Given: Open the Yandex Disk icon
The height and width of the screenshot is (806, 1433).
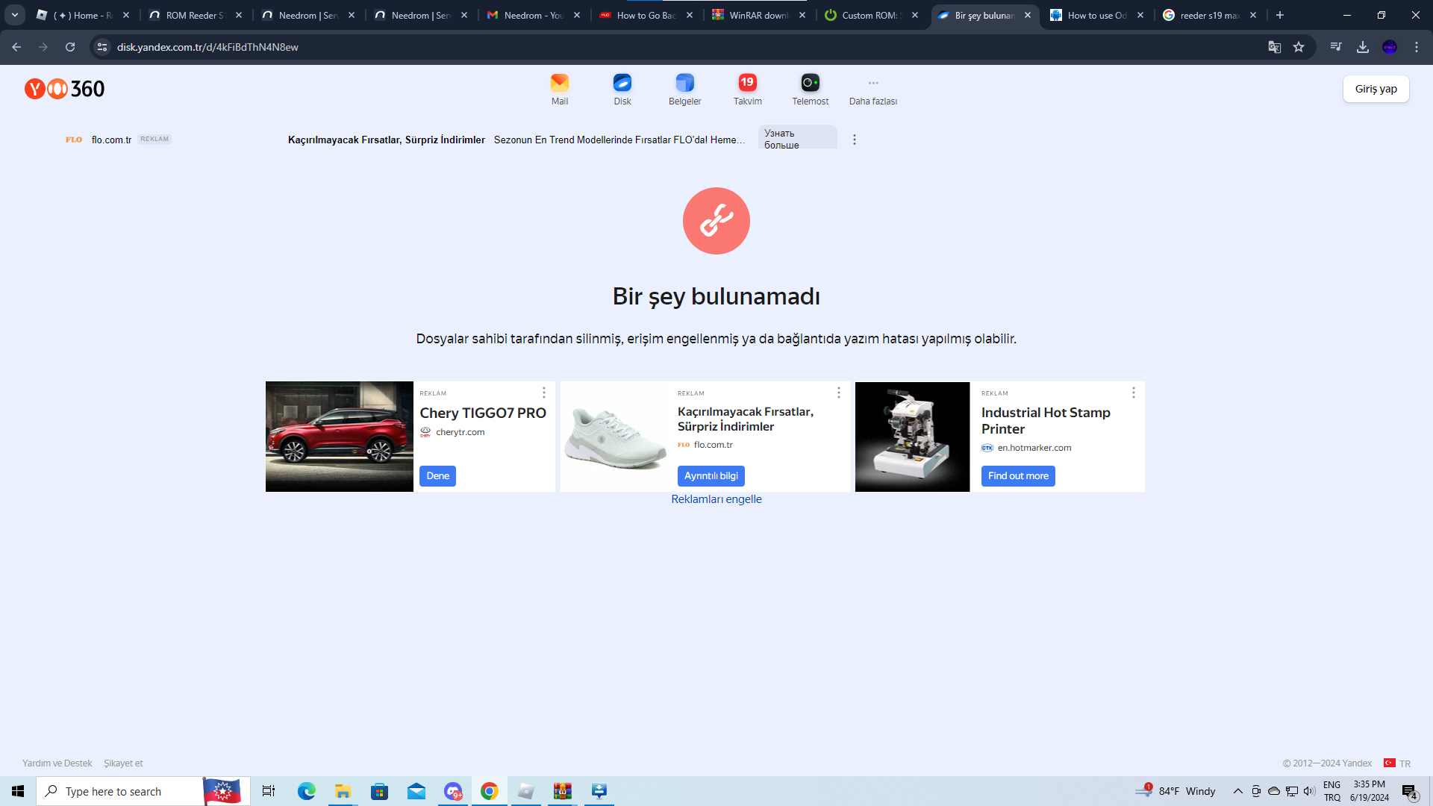Looking at the screenshot, I should click(x=622, y=83).
